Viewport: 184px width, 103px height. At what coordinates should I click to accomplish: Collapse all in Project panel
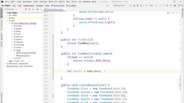33,9
